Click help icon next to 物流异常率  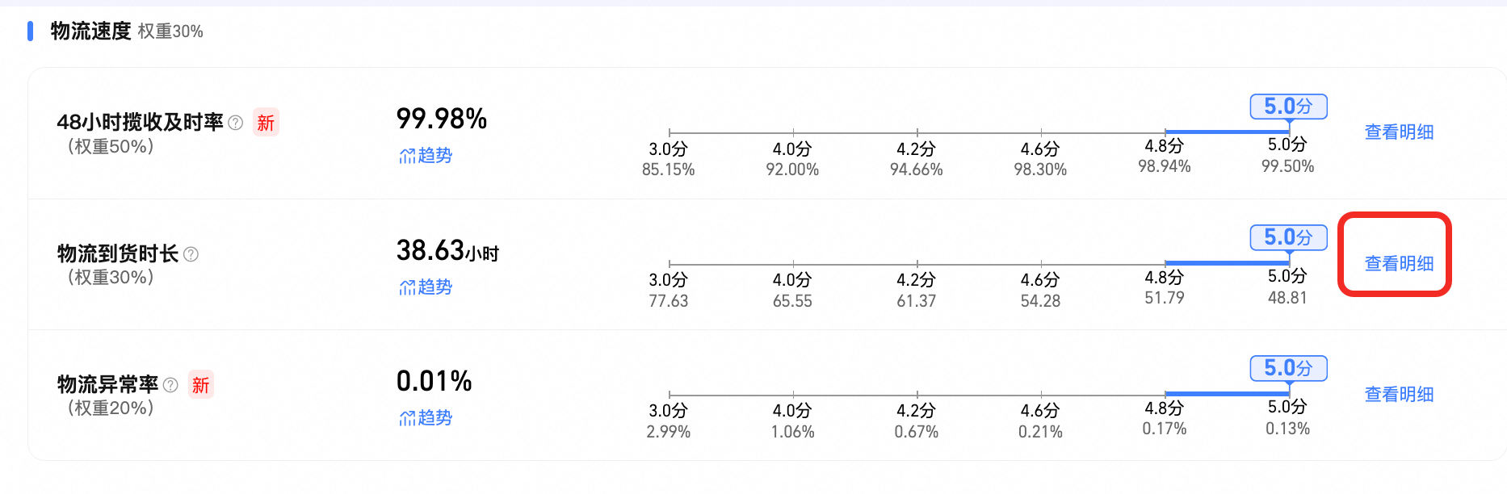[170, 385]
